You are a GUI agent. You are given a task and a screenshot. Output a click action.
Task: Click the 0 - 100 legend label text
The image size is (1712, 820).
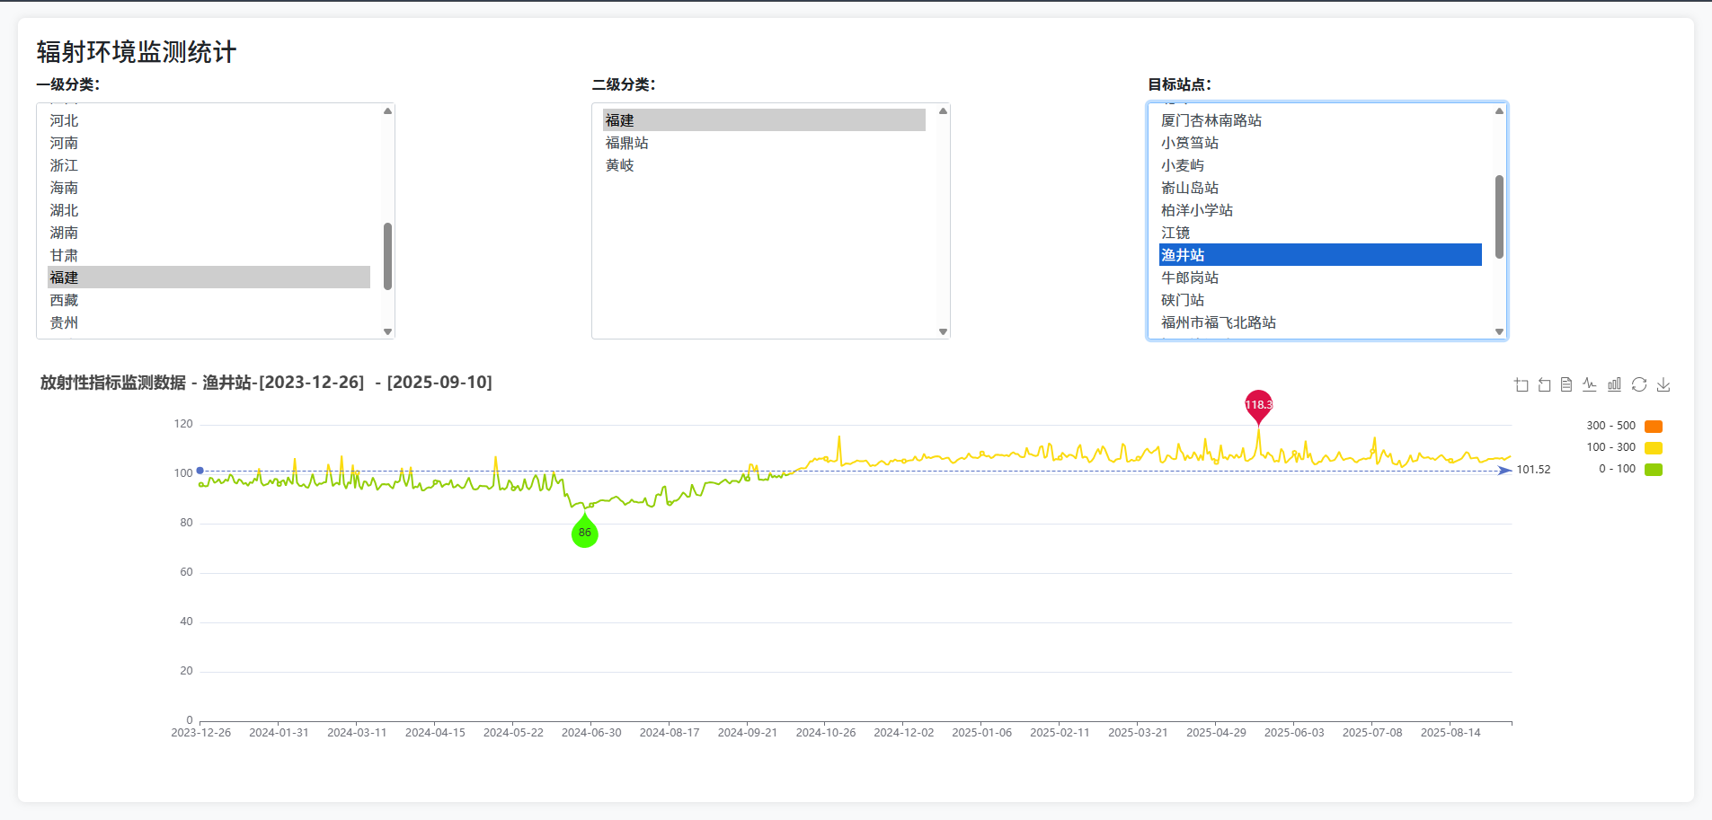point(1617,469)
